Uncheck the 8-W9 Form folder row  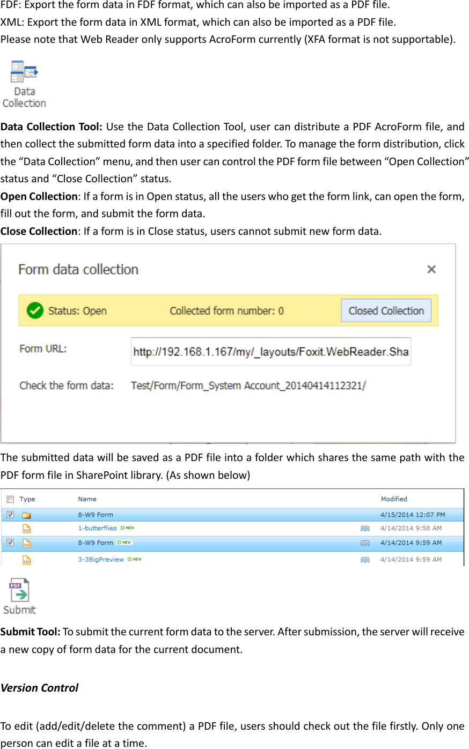click(x=9, y=514)
